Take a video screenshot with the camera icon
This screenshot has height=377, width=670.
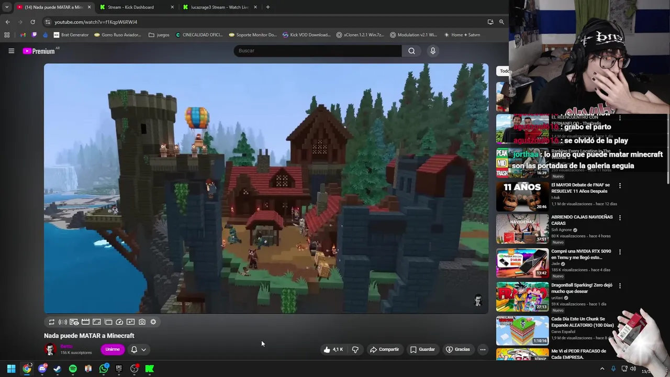click(142, 322)
